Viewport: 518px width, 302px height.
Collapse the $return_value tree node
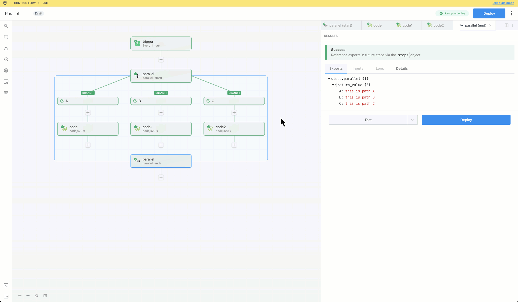333,85
